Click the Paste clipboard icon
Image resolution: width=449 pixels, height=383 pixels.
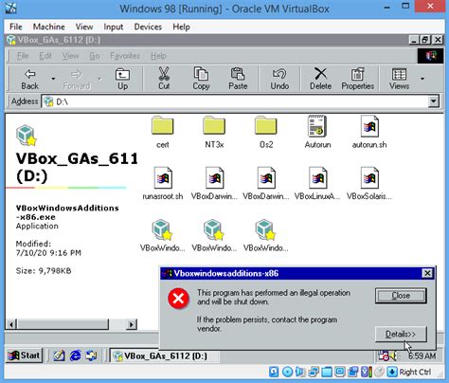(238, 74)
